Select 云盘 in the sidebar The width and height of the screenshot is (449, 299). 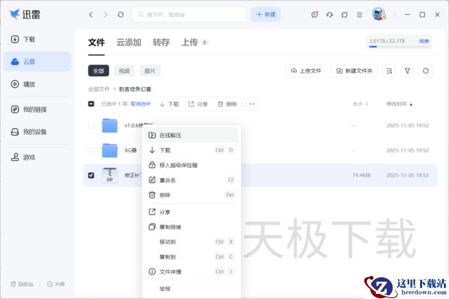pos(37,61)
